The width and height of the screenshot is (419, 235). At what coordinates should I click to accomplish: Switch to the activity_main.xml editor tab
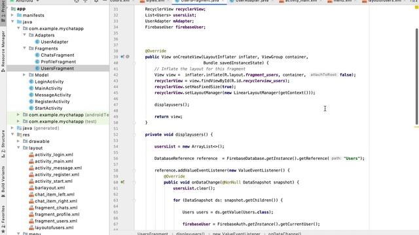click(301, 1)
